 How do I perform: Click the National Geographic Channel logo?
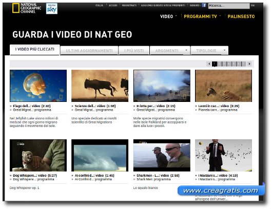(27, 8)
